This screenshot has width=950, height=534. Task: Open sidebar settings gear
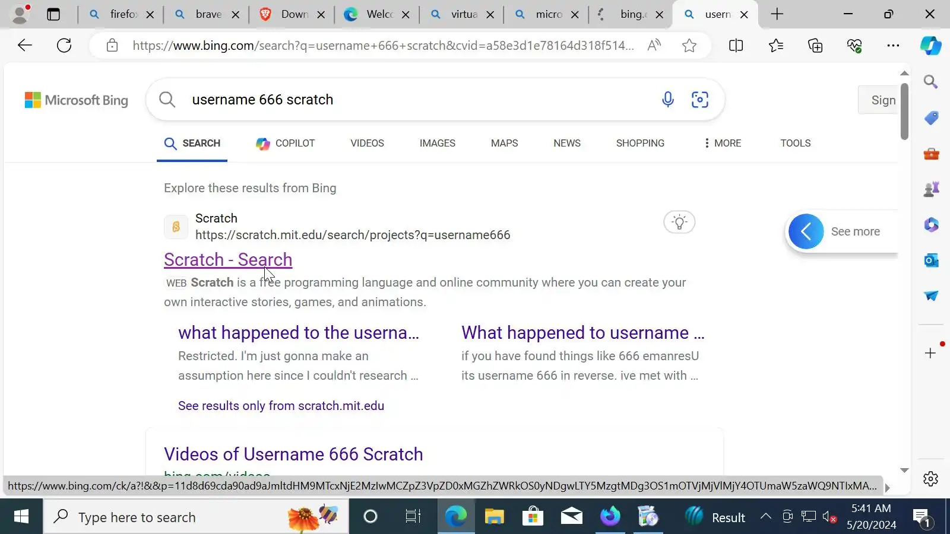(930, 479)
